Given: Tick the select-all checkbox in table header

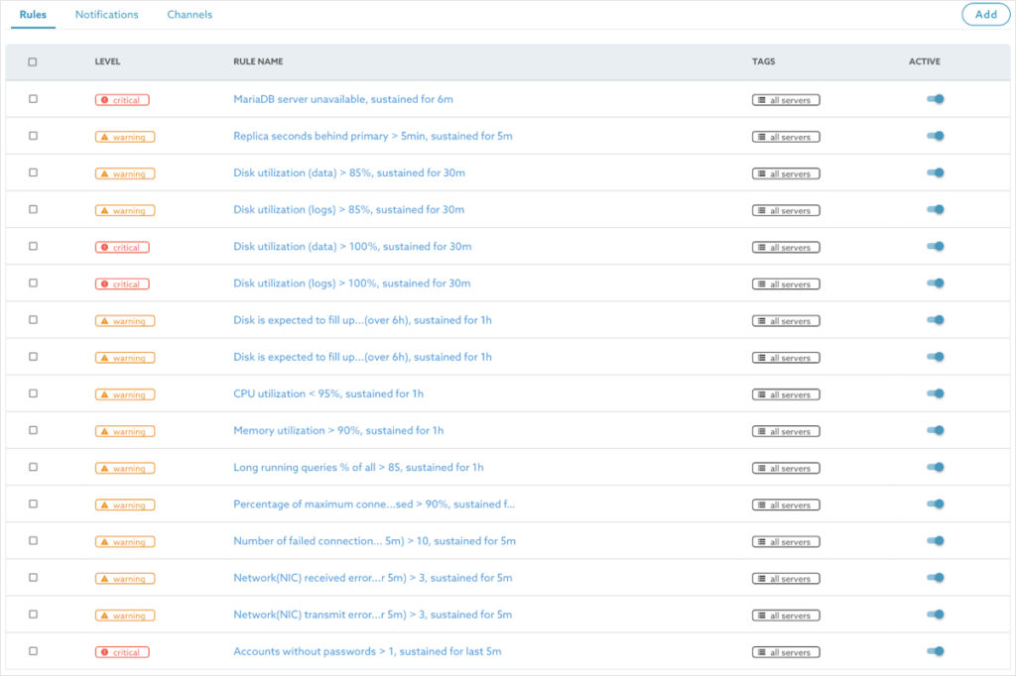Looking at the screenshot, I should coord(33,61).
